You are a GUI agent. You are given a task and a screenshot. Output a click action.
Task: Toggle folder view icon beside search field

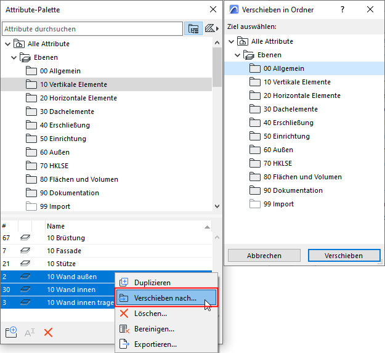point(193,28)
